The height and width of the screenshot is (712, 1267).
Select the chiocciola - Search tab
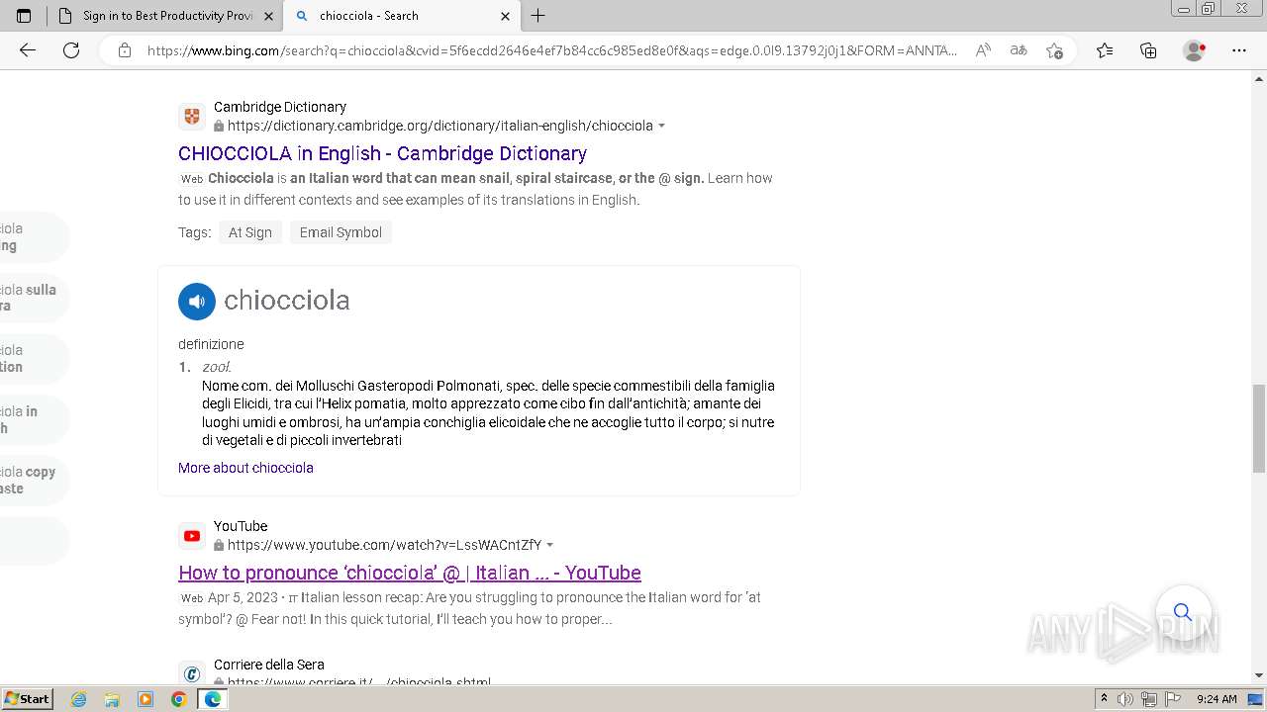tap(402, 16)
